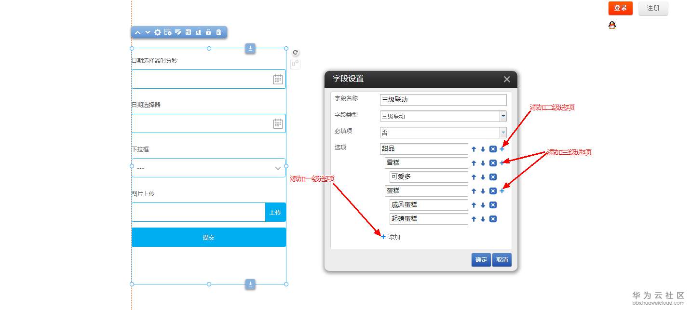This screenshot has height=310, width=691.
Task: Click the rotate handle icon beside the form
Action: 296,53
